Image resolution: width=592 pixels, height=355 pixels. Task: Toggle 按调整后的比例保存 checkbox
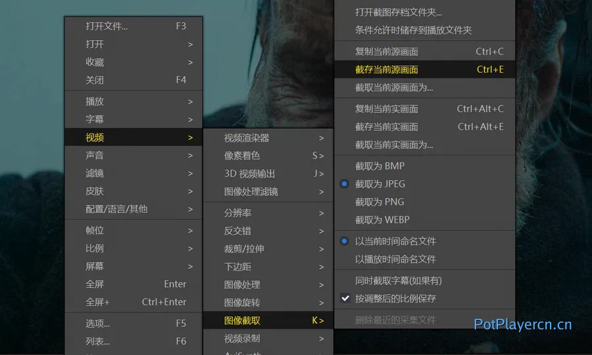425,298
